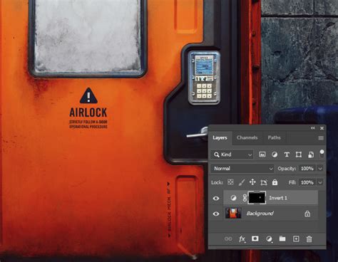Open the Fill slider arrow
Image resolution: width=338 pixels, height=262 pixels.
pos(320,182)
